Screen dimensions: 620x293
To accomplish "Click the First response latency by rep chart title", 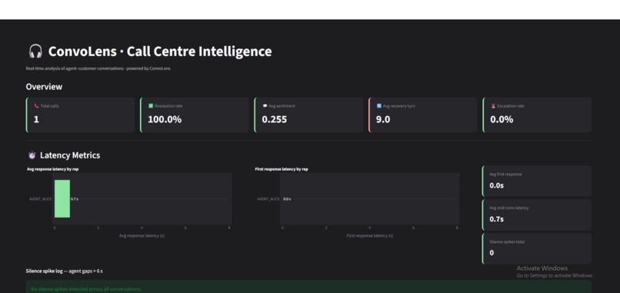I will coord(282,169).
